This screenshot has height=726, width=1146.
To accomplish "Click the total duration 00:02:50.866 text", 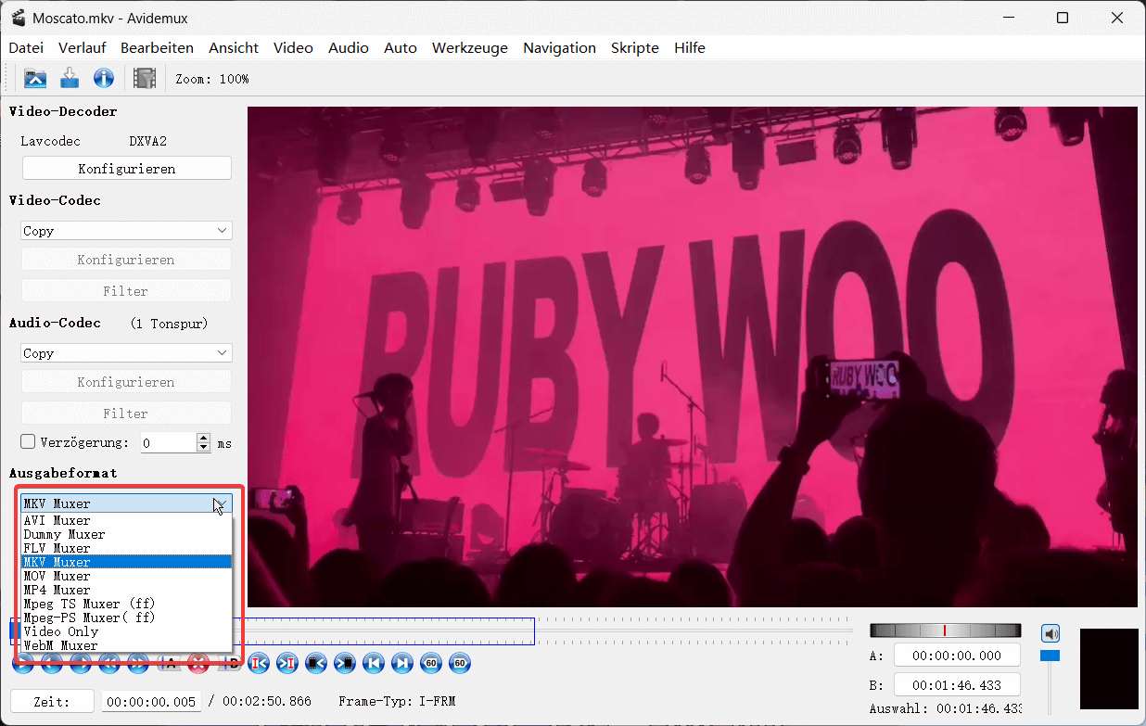I will 267,702.
